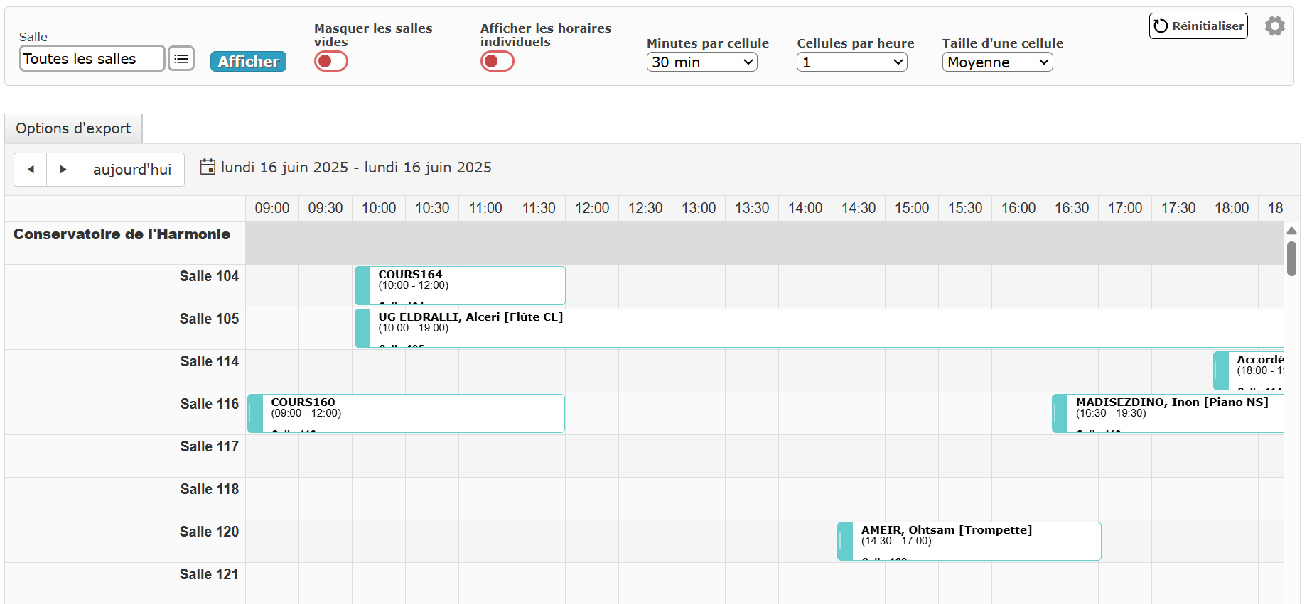
Task: Click the vertical scrollbar thumb
Action: [1291, 258]
